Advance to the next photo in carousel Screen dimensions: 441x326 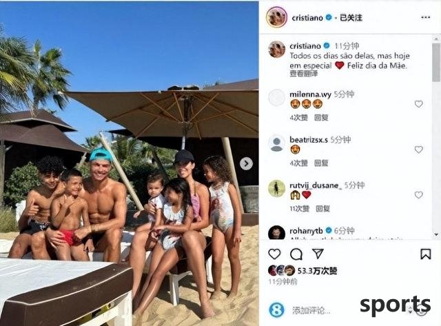(246, 163)
